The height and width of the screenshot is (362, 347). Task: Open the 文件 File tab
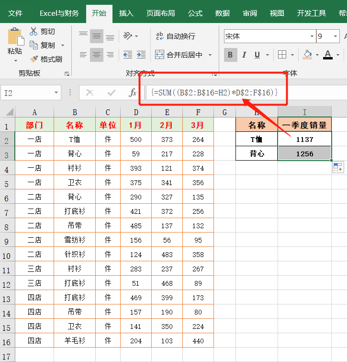pos(15,13)
